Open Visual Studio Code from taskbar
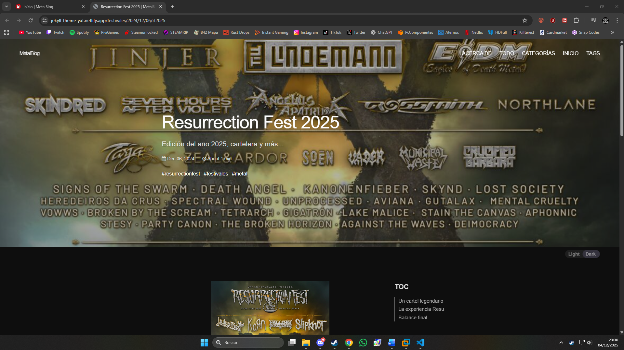The height and width of the screenshot is (350, 624). [420, 343]
